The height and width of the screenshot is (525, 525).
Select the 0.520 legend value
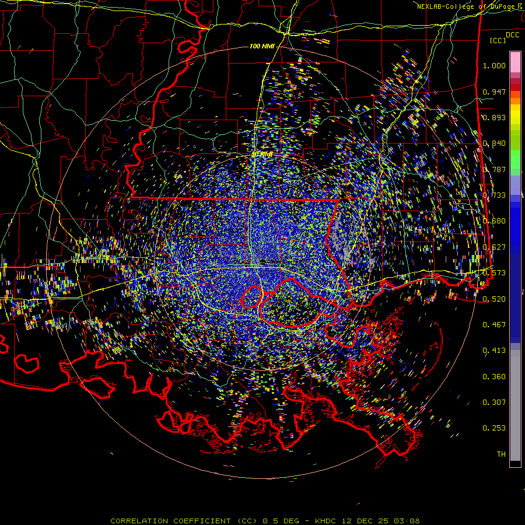tap(494, 299)
